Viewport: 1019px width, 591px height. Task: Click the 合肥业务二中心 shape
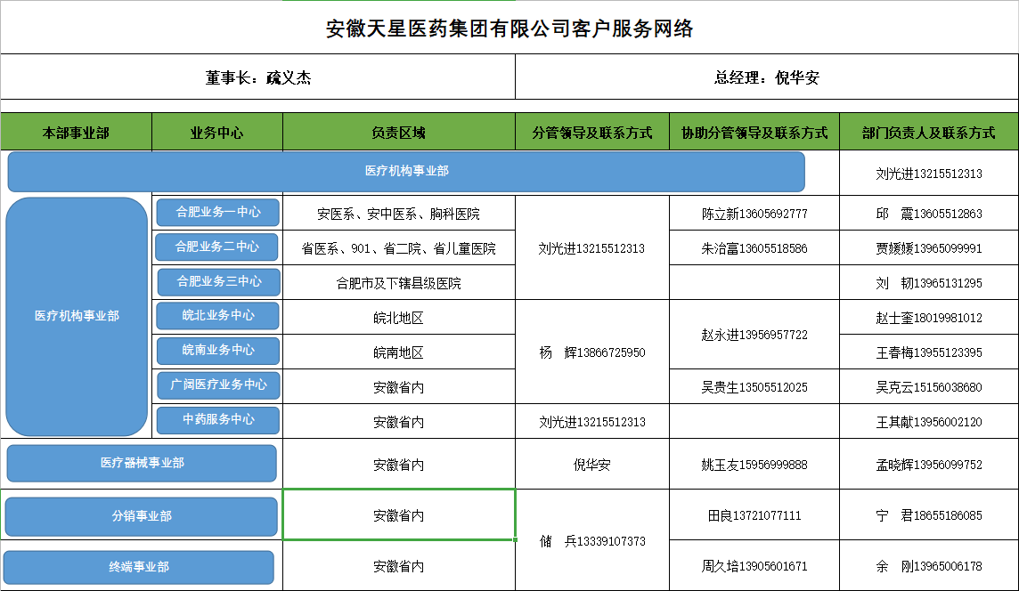click(216, 247)
